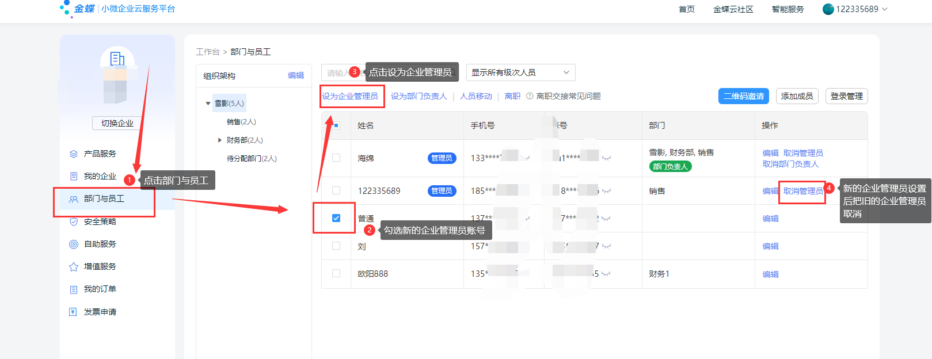This screenshot has height=359, width=932.
Task: Click the 产品服务 layers icon
Action: click(73, 154)
